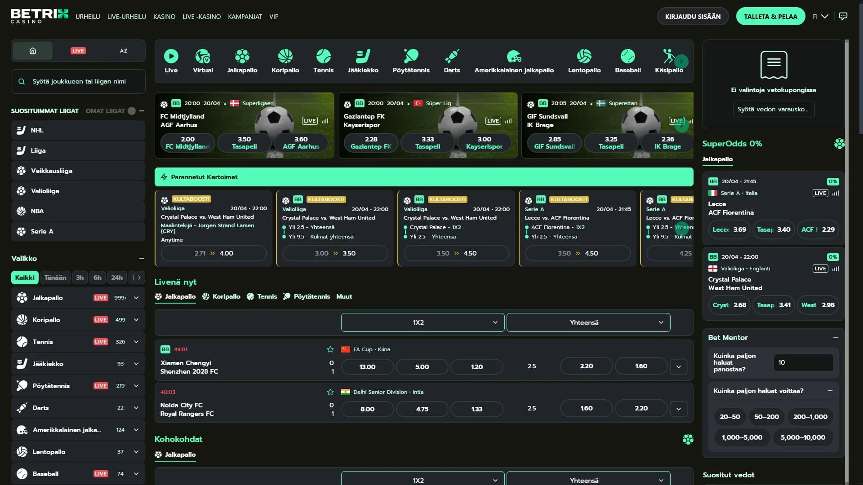Show more time filters with arrow
Screen dimensions: 863x485
point(139,278)
